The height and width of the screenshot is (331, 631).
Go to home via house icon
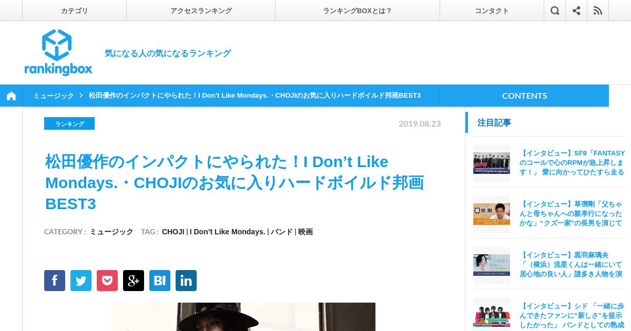pos(11,96)
